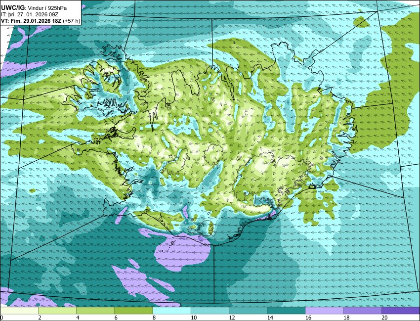This screenshot has width=420, height=321.
Task: Click the legend scale label '10'
Action: 193,318
